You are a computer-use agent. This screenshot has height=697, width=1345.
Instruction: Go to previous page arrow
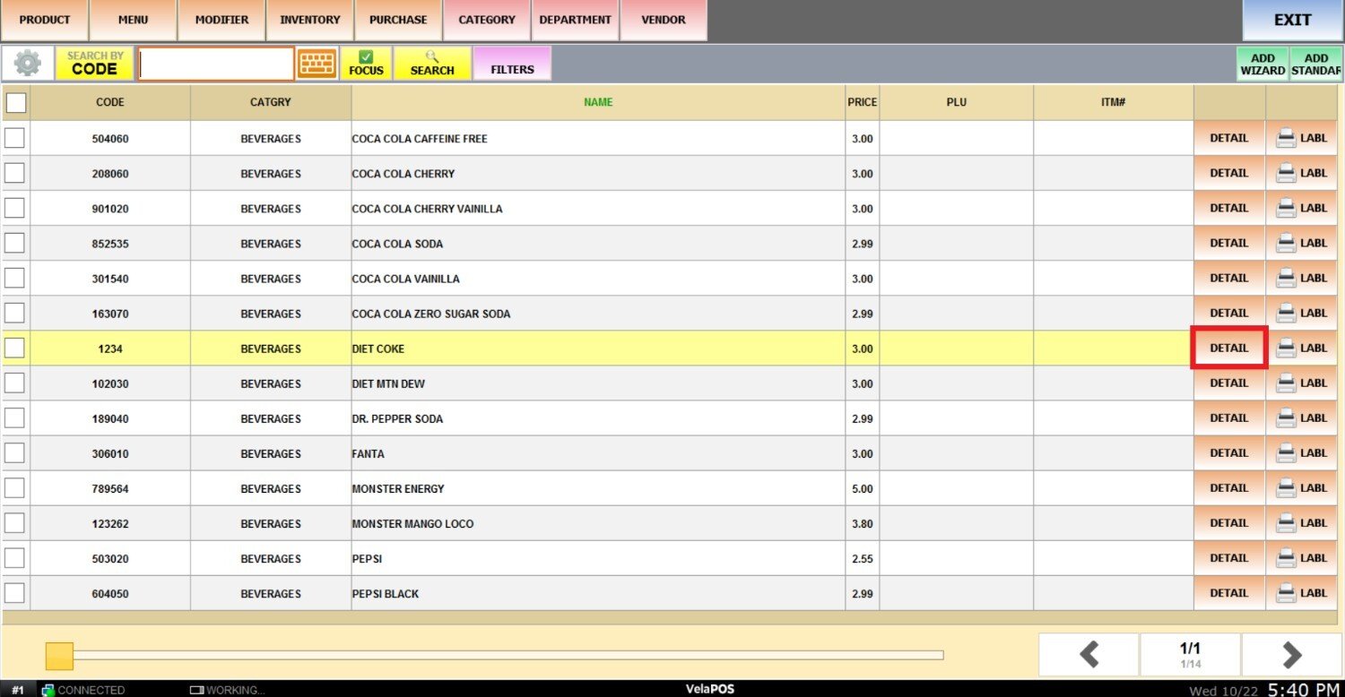[x=1089, y=655]
